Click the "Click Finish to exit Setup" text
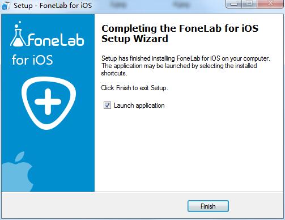 coord(134,88)
